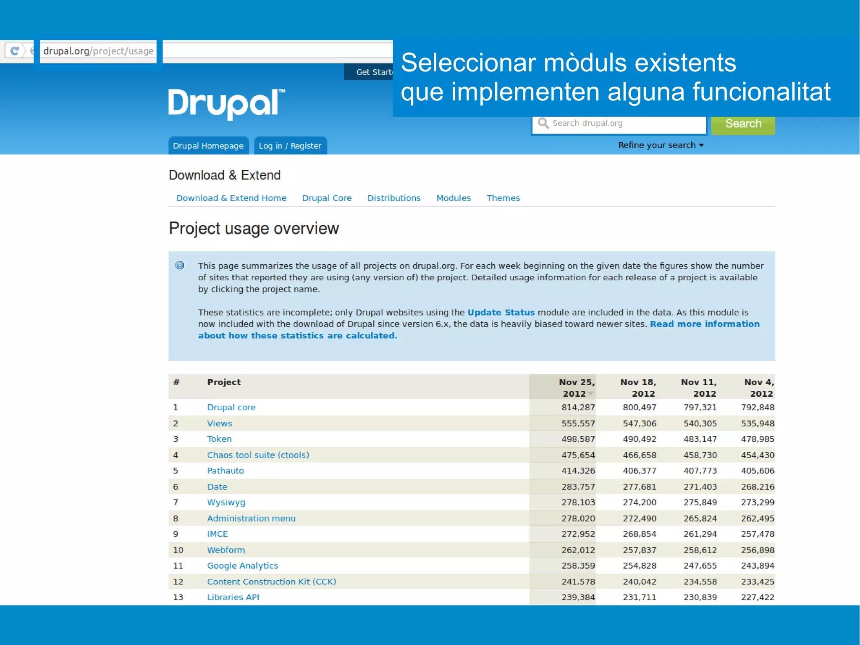This screenshot has height=645, width=860.
Task: Select the value 814,287 for Drupal core
Action: pyautogui.click(x=578, y=407)
